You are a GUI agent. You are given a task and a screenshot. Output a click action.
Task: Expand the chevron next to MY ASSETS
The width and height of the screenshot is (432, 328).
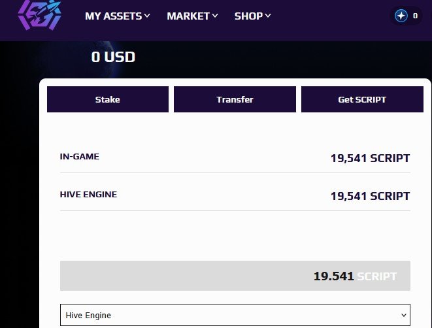click(x=147, y=16)
